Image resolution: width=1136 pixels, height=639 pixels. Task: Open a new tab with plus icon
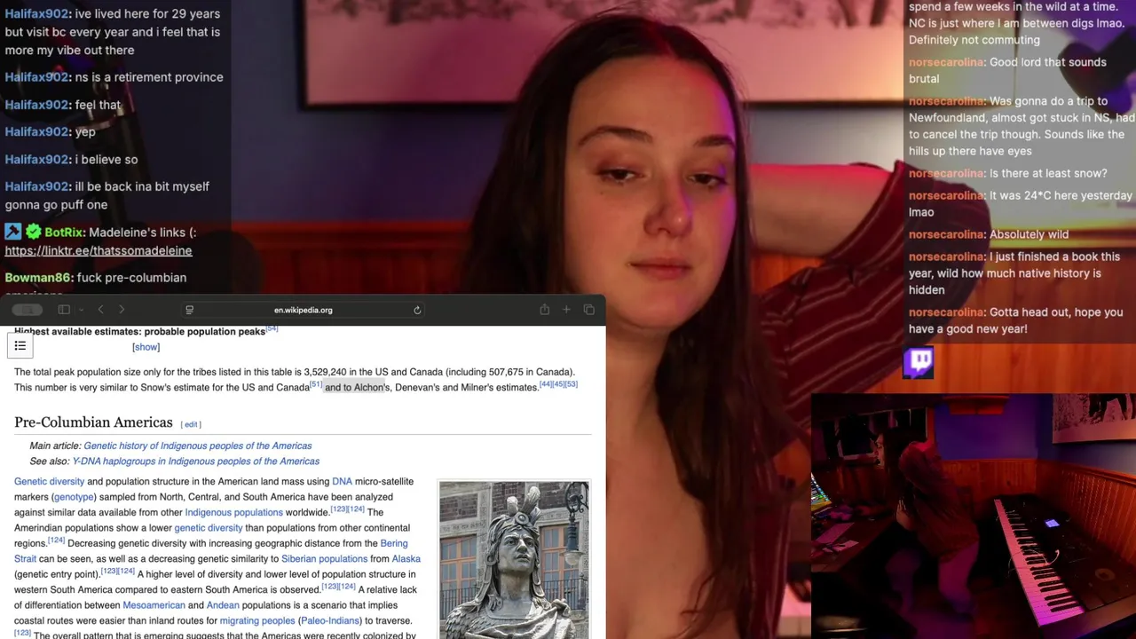point(566,310)
